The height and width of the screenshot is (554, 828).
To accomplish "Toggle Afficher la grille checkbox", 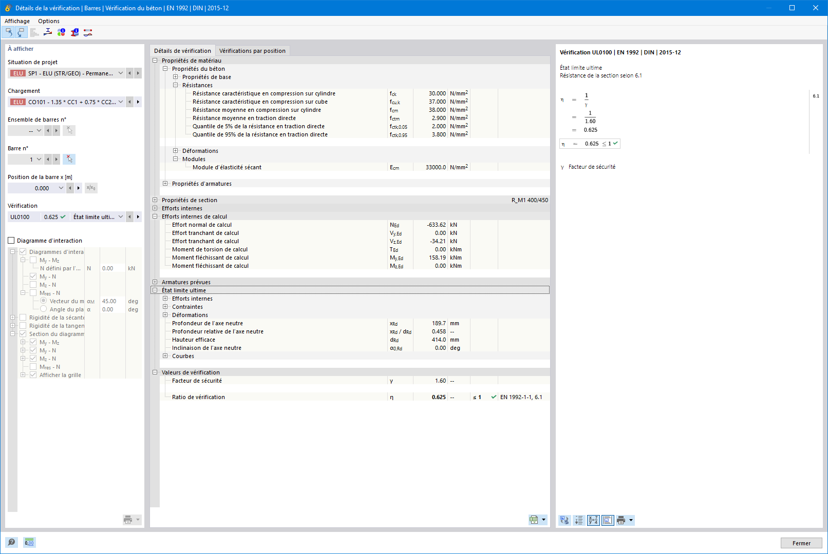I will pyautogui.click(x=33, y=375).
